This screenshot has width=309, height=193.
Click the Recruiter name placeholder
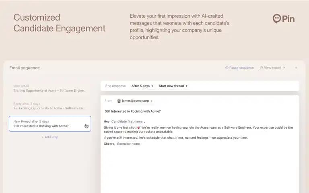[128, 144]
